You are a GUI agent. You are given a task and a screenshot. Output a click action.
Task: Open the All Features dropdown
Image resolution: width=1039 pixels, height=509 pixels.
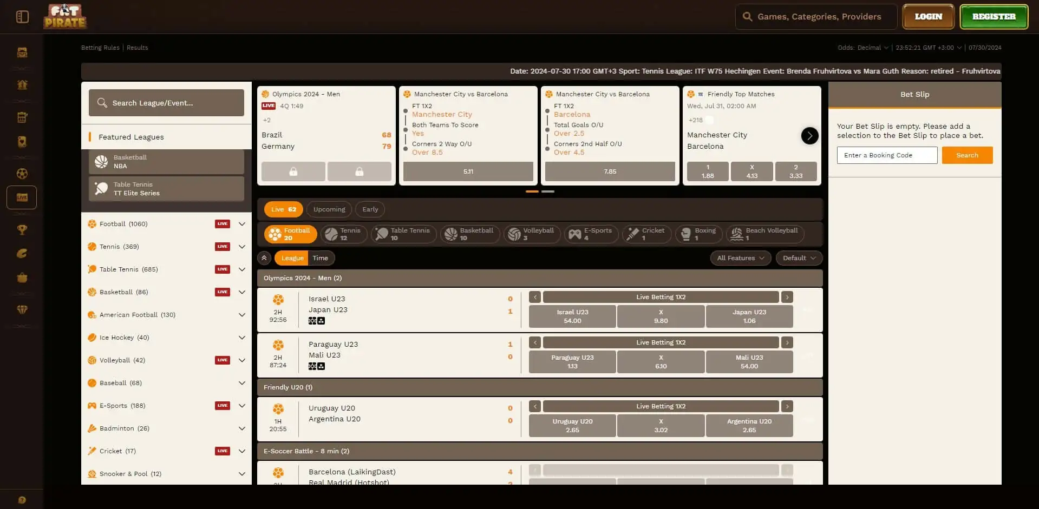[740, 258]
